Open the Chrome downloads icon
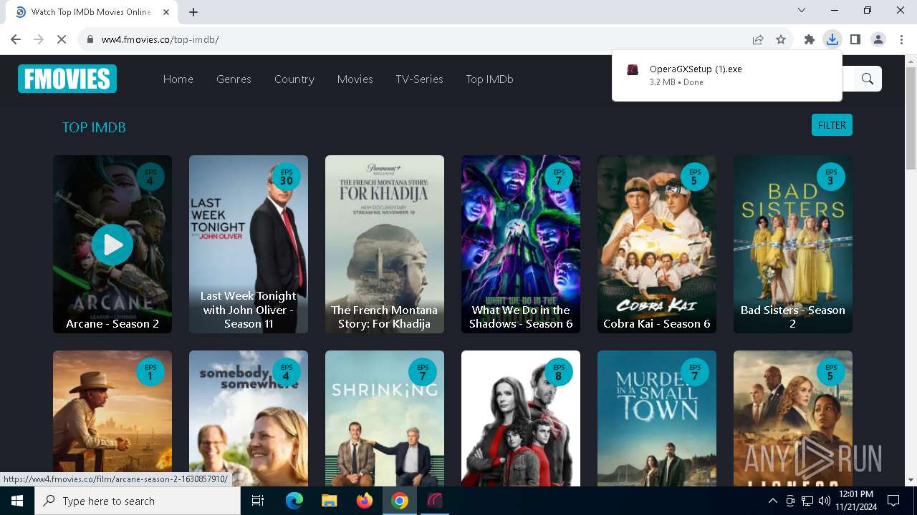This screenshot has height=515, width=917. pos(832,39)
